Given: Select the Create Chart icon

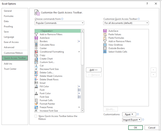Looking at the screenshot, I should [36, 59].
